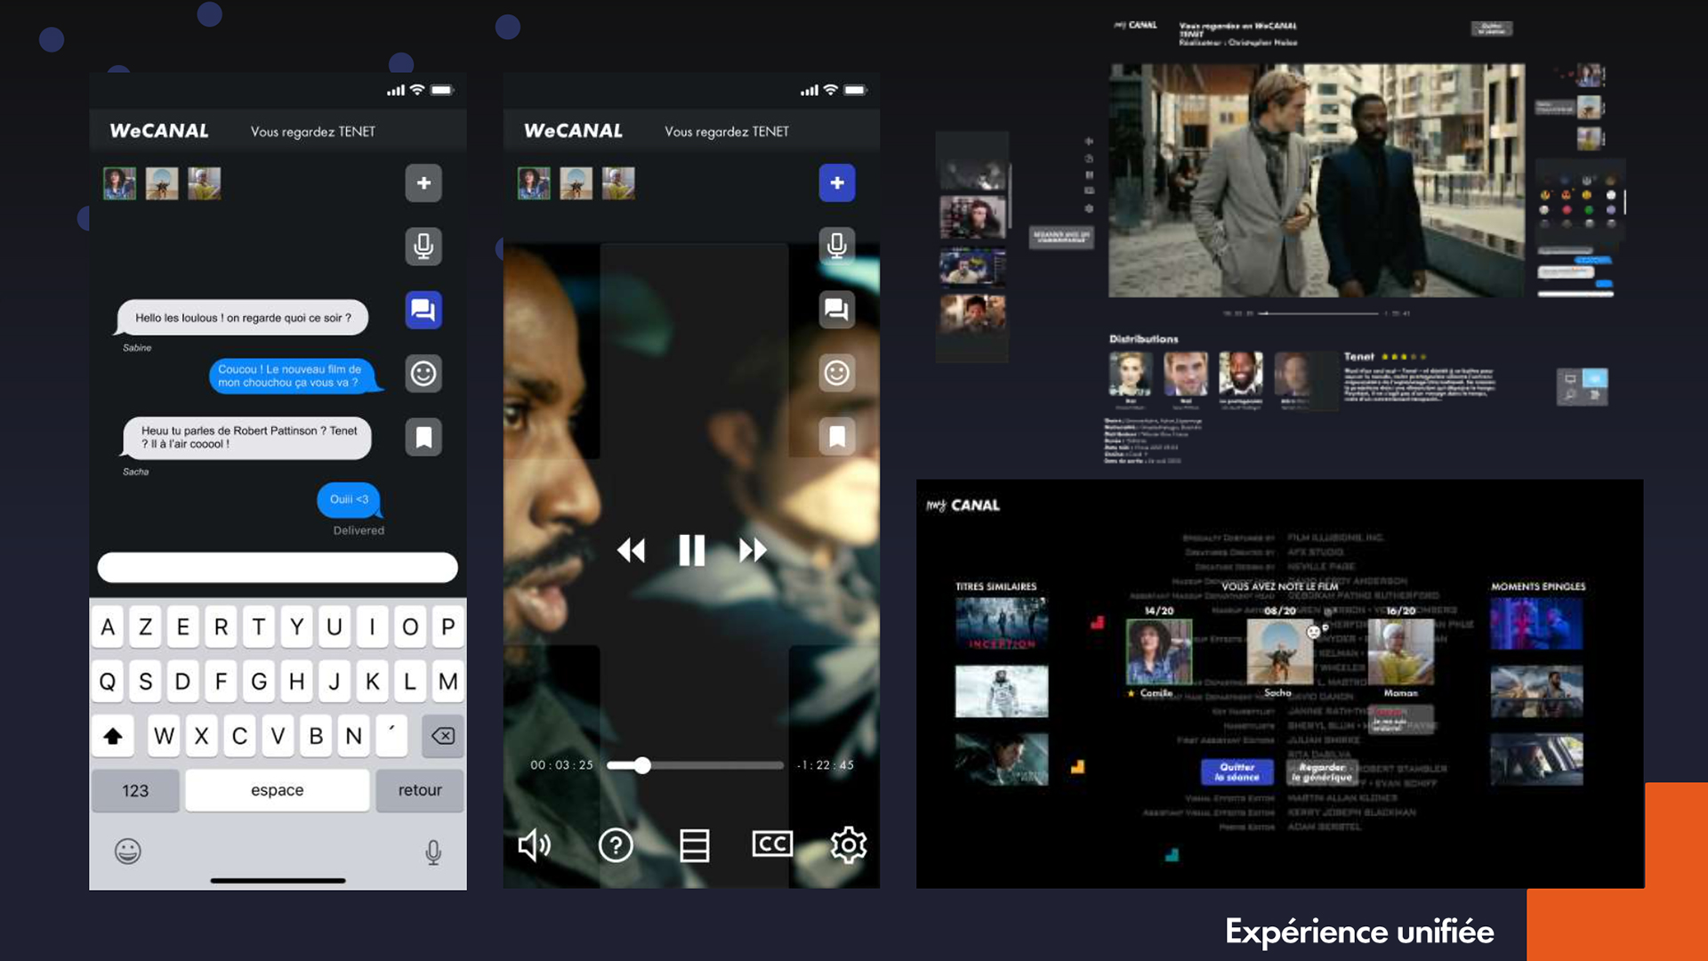Tap the espace bar on the keyboard
The height and width of the screenshot is (961, 1708).
click(278, 790)
